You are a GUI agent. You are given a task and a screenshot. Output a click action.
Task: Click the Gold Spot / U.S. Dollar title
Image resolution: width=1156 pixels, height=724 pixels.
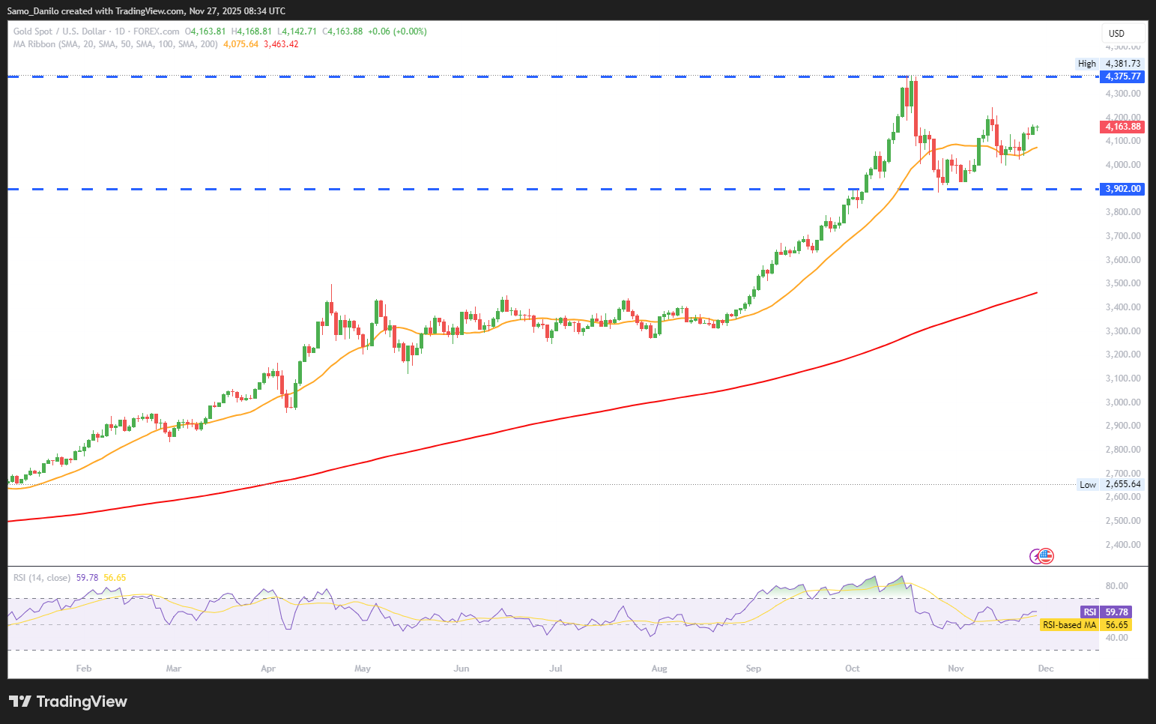click(x=59, y=31)
